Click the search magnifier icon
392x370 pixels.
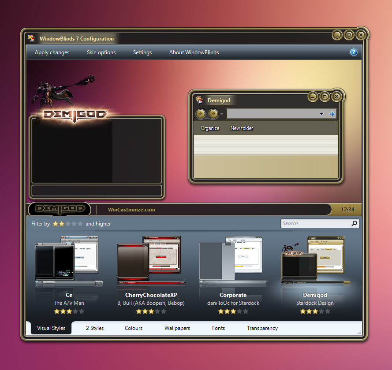354,223
